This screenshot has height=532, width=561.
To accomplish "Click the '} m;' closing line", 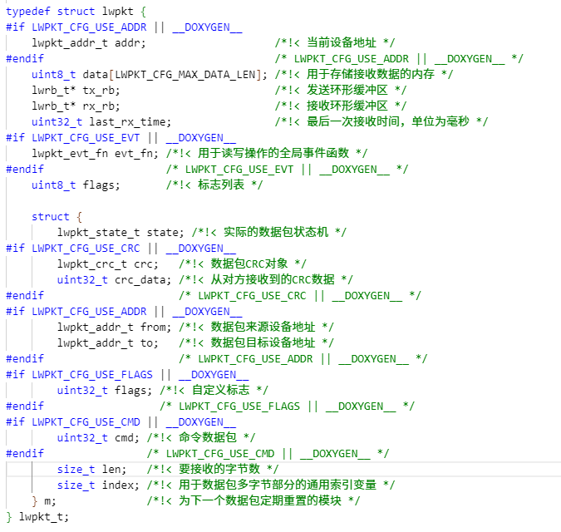I will (44, 501).
